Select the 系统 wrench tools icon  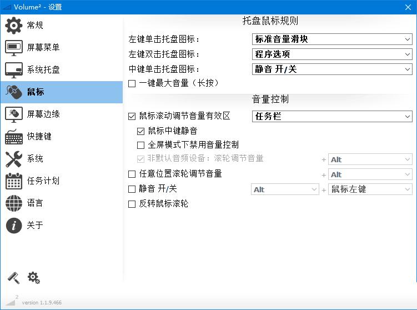14,159
